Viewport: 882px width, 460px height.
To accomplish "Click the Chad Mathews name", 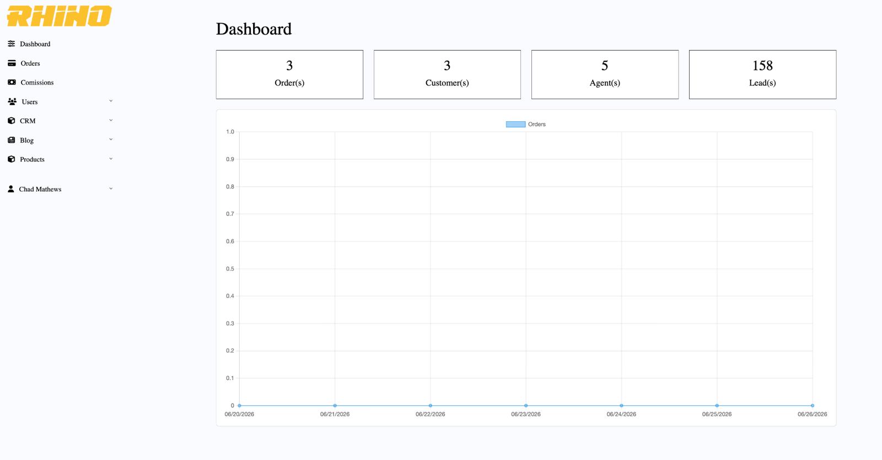I will tap(40, 190).
